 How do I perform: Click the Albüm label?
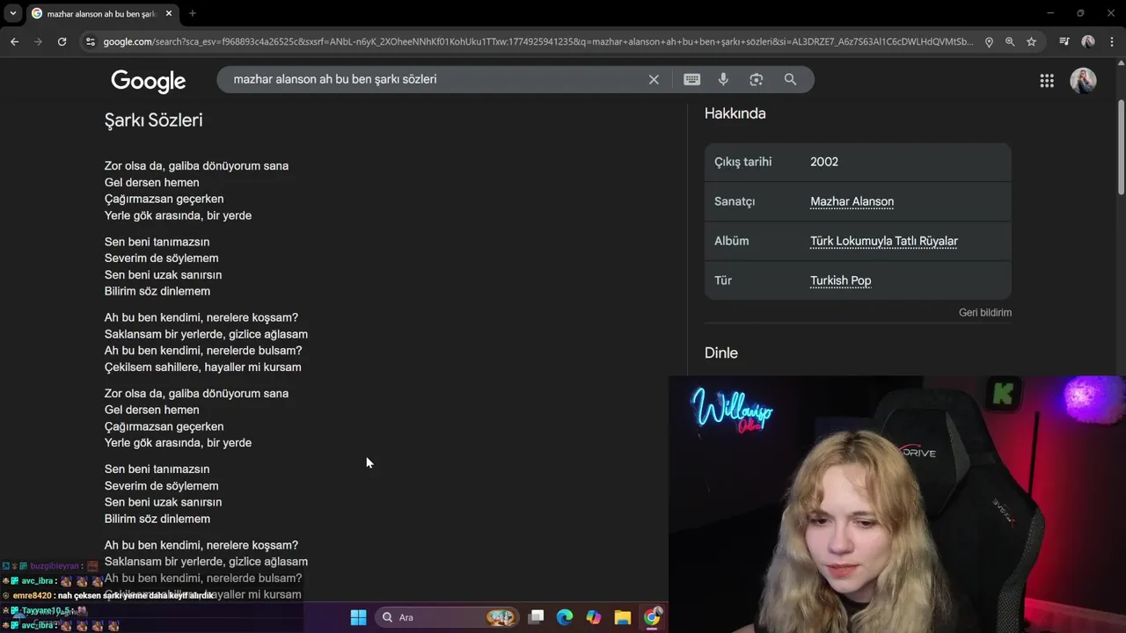coord(731,241)
